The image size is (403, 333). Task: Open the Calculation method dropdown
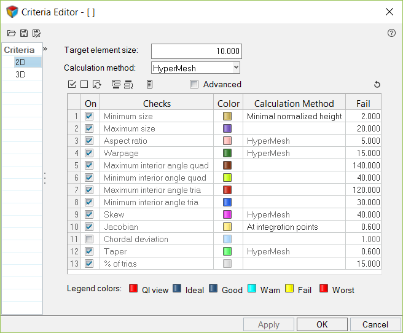tap(195, 68)
